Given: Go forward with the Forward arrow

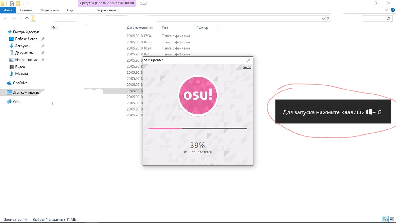Looking at the screenshot, I should [x=14, y=19].
